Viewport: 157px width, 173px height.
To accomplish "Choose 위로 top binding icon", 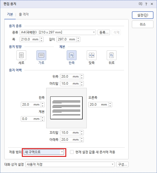I will [112, 55].
